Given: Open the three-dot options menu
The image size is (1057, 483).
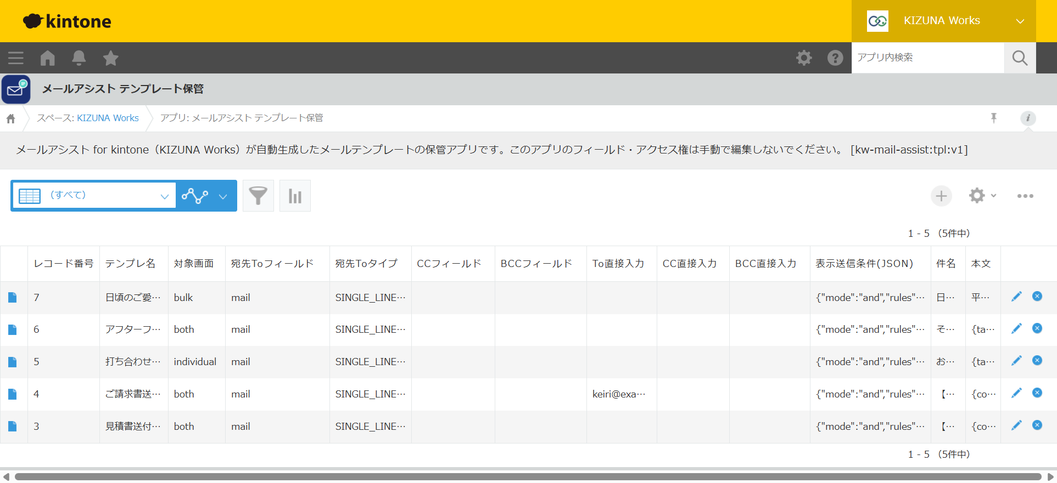Looking at the screenshot, I should tap(1025, 196).
